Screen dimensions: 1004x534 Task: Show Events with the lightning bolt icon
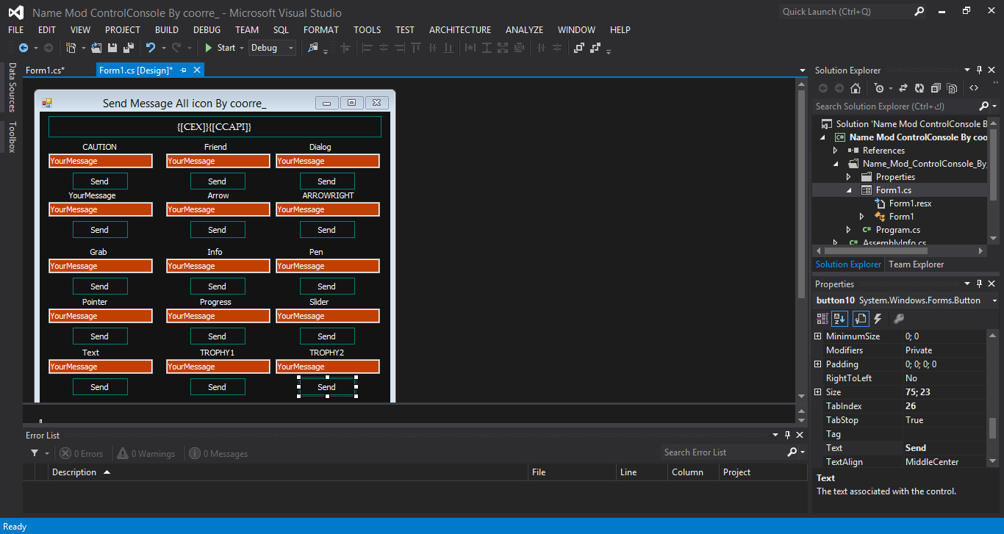(878, 319)
